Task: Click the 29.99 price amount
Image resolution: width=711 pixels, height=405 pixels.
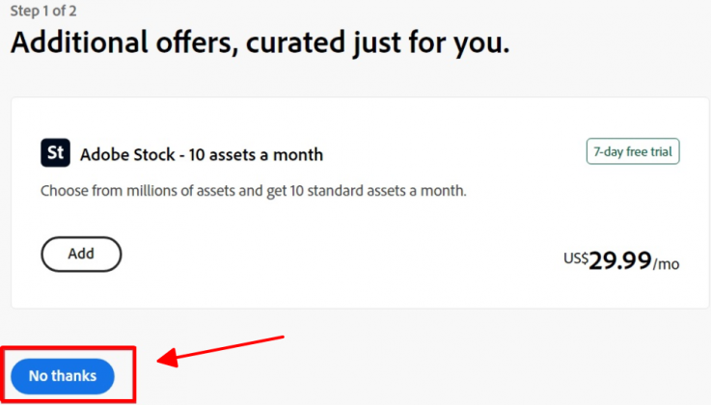Action: click(x=619, y=260)
